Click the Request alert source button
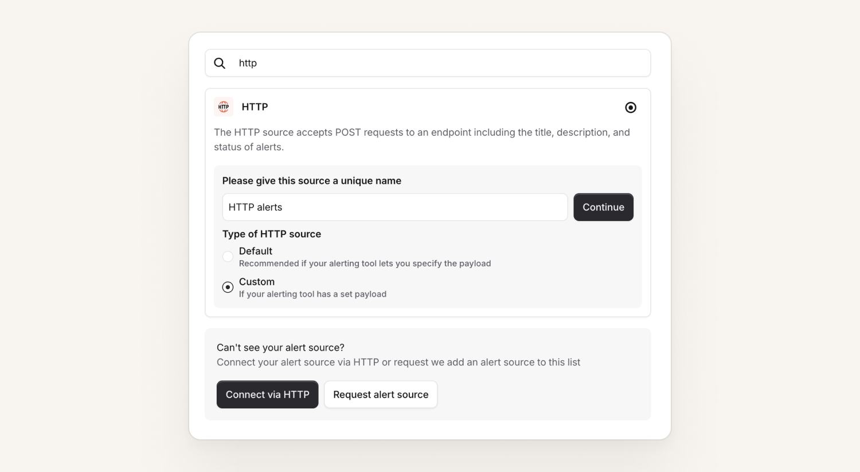The width and height of the screenshot is (860, 472). [381, 395]
